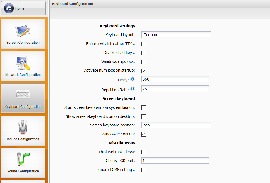
Task: Open the Keyboard layout German dropdown
Action: pyautogui.click(x=176, y=35)
